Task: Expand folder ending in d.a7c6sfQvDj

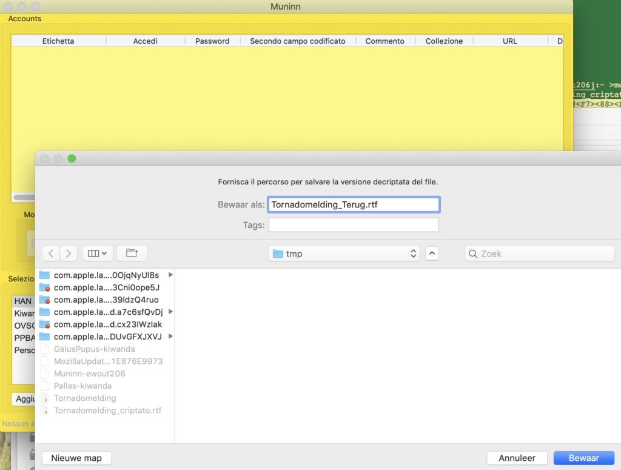Action: pyautogui.click(x=170, y=312)
